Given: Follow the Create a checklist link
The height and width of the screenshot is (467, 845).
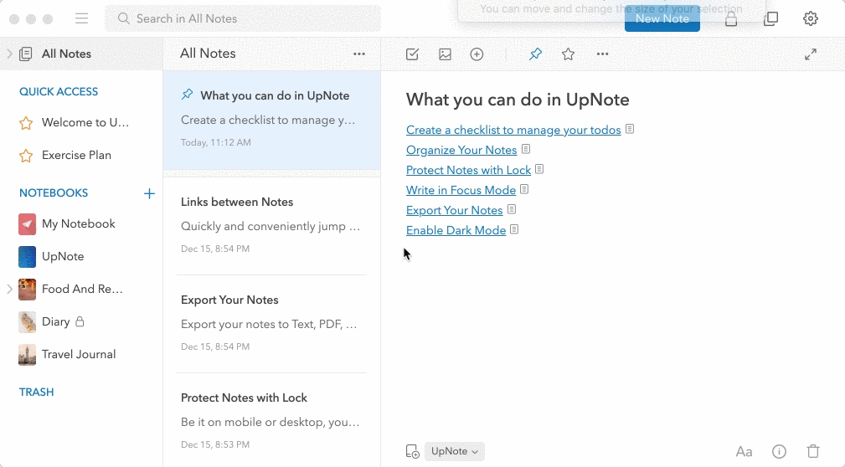Looking at the screenshot, I should (x=513, y=130).
